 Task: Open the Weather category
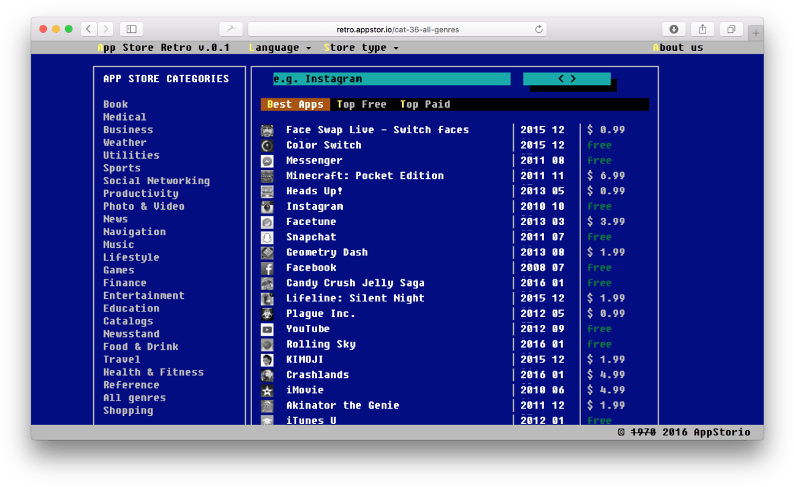125,143
